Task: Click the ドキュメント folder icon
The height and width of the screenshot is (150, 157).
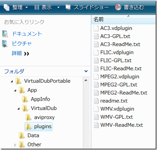Action: (x=5, y=34)
